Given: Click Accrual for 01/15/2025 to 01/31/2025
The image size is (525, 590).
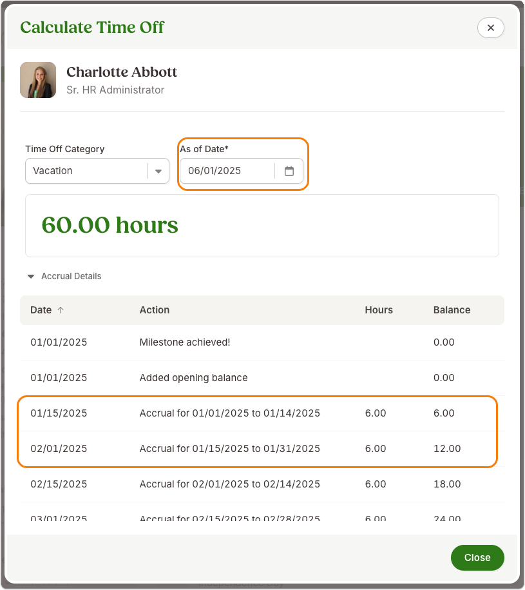Looking at the screenshot, I should (229, 449).
